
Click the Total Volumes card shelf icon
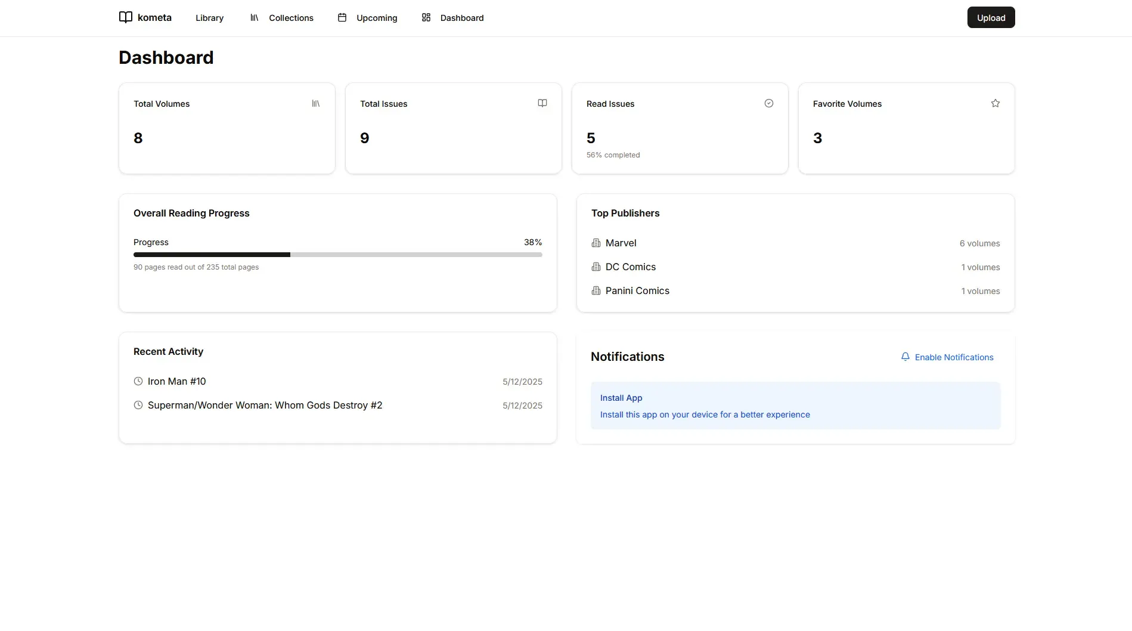316,103
